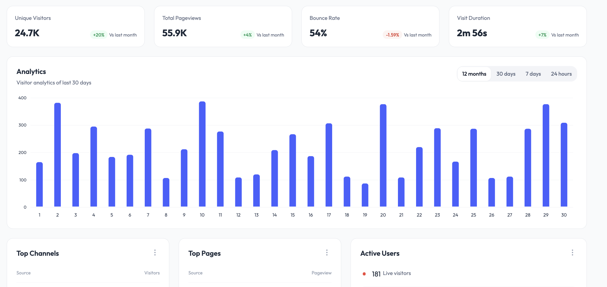The width and height of the screenshot is (607, 287).
Task: Expand the Top Pages Pageview column header
Action: pos(321,273)
